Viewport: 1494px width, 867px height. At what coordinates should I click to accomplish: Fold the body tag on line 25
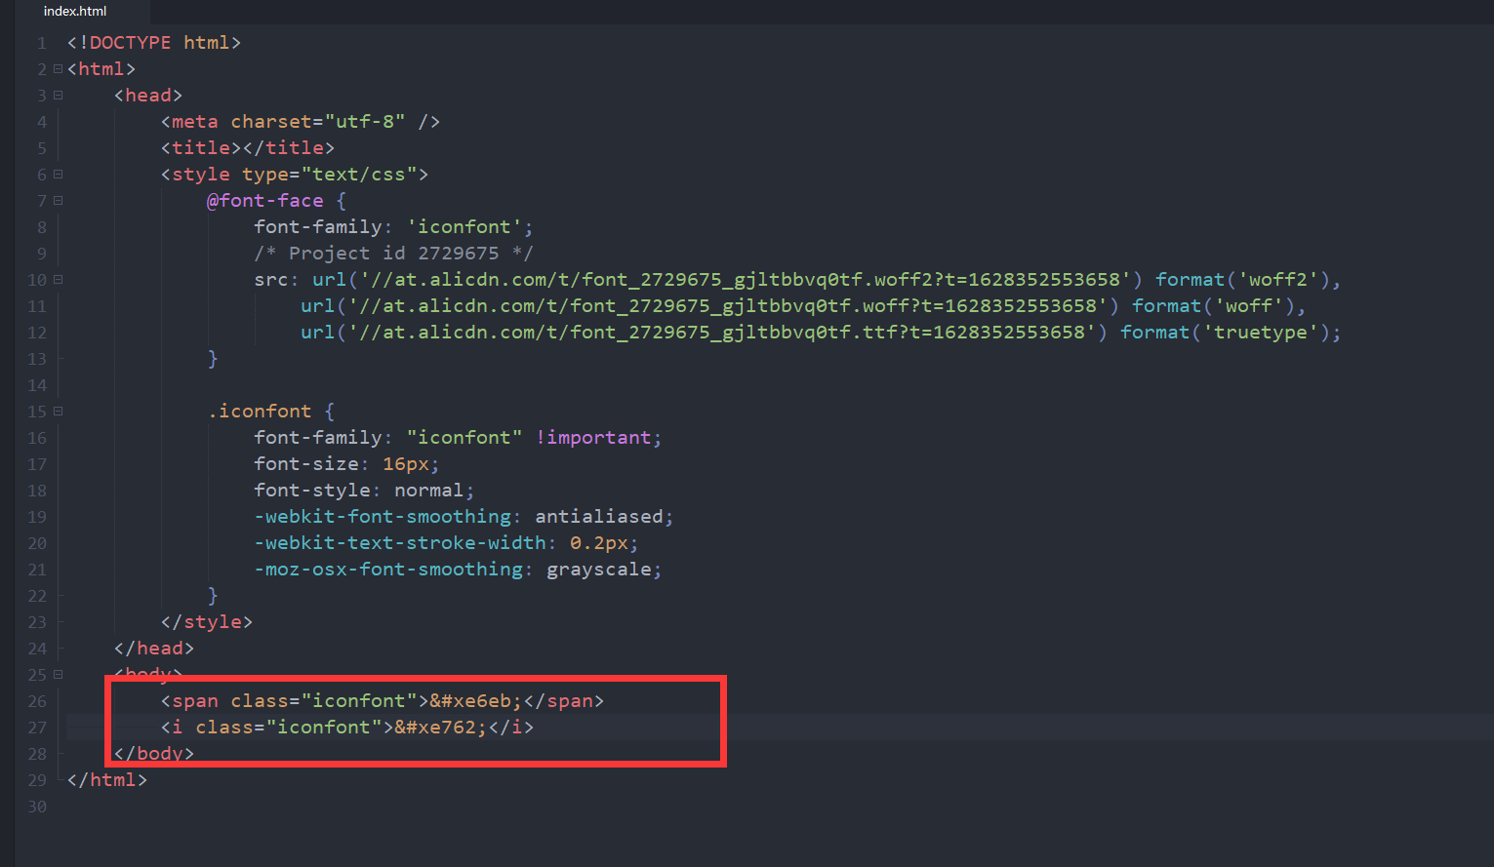pyautogui.click(x=58, y=675)
